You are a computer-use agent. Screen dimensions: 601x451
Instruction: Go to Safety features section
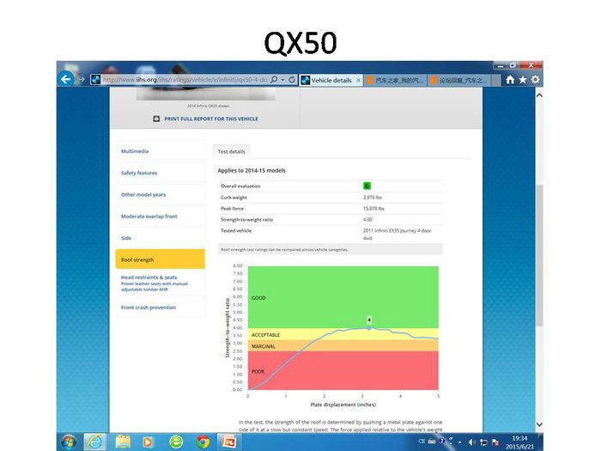pos(139,173)
